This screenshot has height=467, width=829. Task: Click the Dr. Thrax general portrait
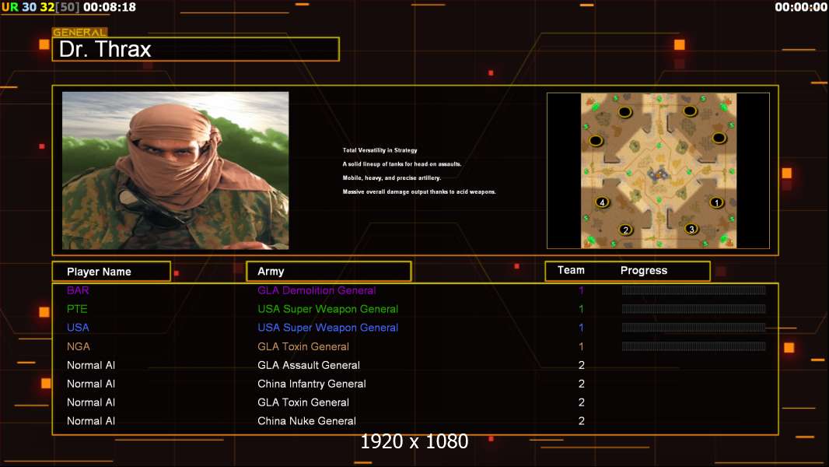point(175,170)
